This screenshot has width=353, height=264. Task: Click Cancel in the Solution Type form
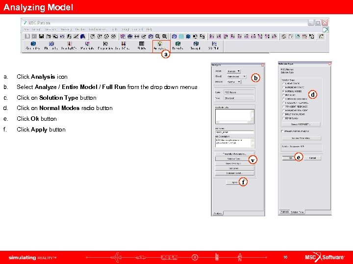click(312, 158)
